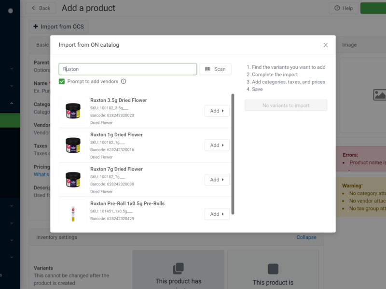Click the results list scrollbar
386x289 pixels.
(233, 154)
